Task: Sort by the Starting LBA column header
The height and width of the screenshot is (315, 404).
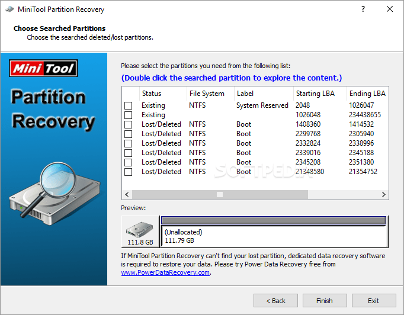Action: pyautogui.click(x=320, y=94)
